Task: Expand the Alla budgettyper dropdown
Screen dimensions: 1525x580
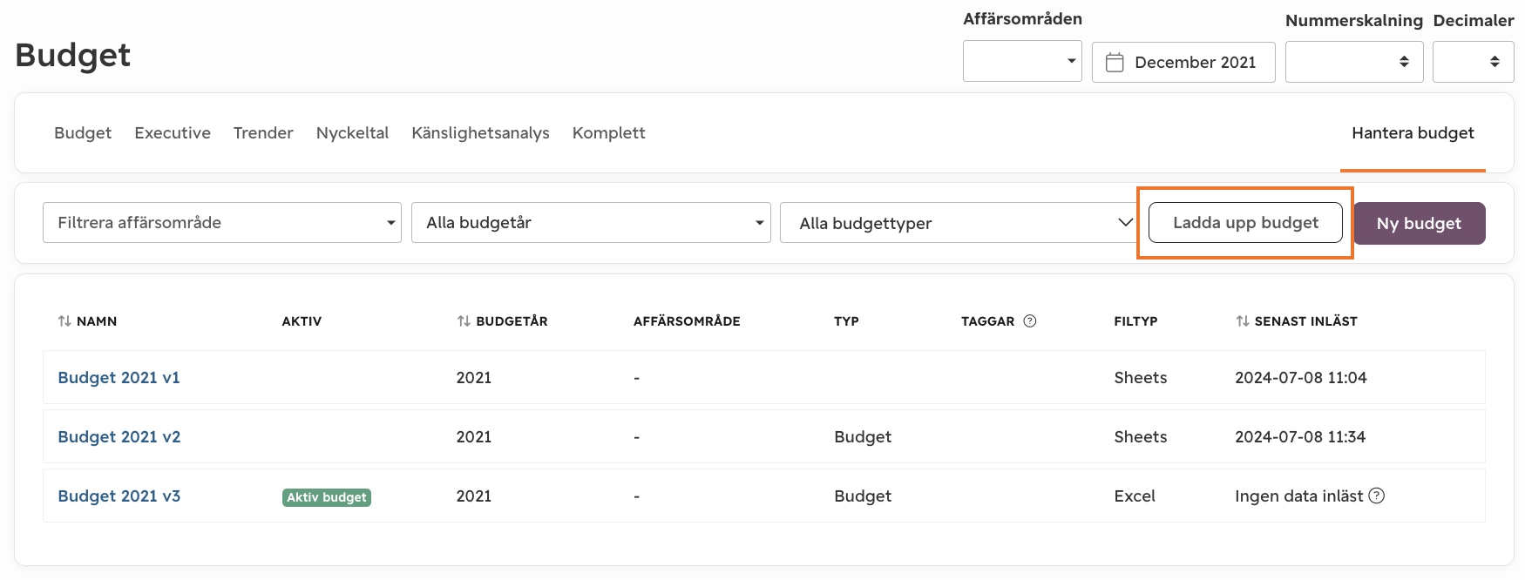Action: [959, 223]
